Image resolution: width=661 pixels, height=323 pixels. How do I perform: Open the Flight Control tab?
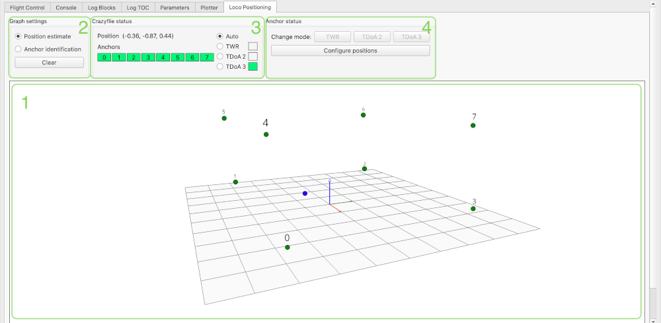(27, 7)
